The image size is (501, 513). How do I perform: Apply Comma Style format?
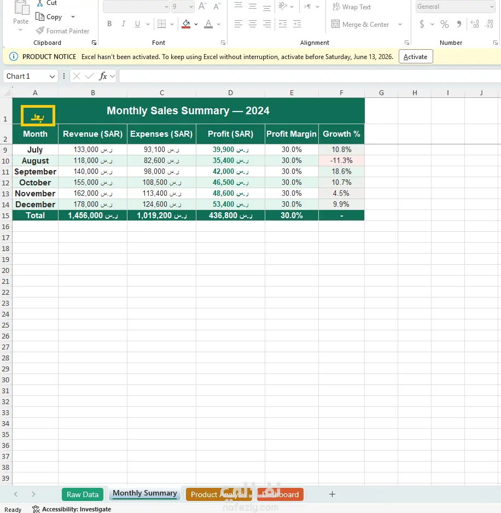click(459, 24)
